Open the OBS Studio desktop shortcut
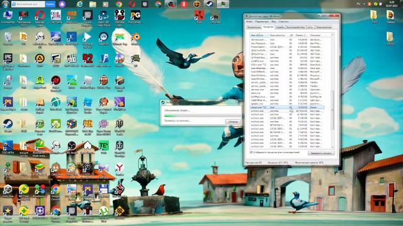This screenshot has width=403, height=226. (71, 148)
